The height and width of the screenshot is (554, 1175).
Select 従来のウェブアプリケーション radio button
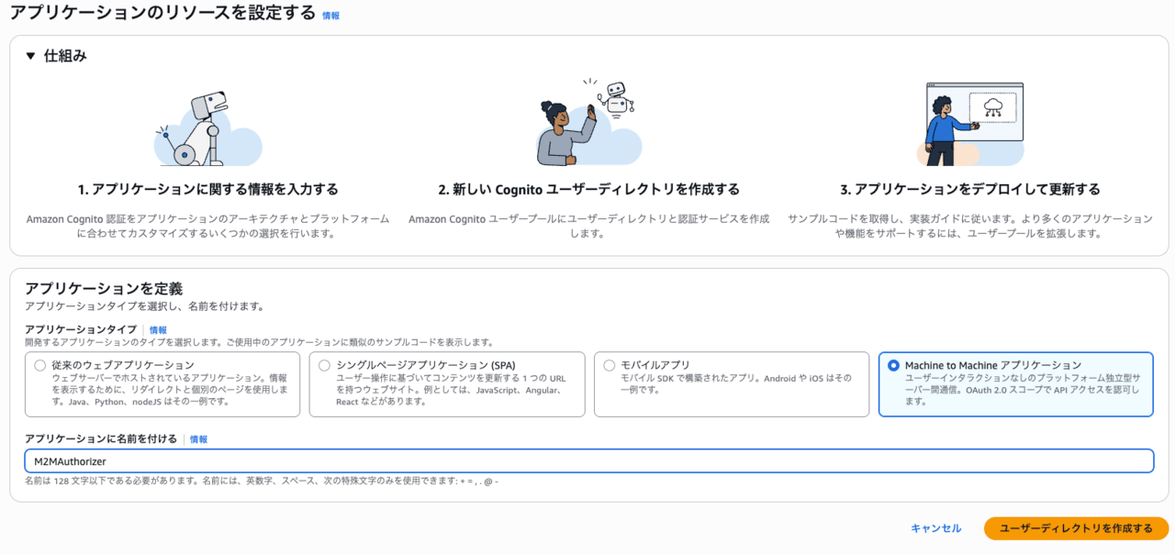(39, 365)
